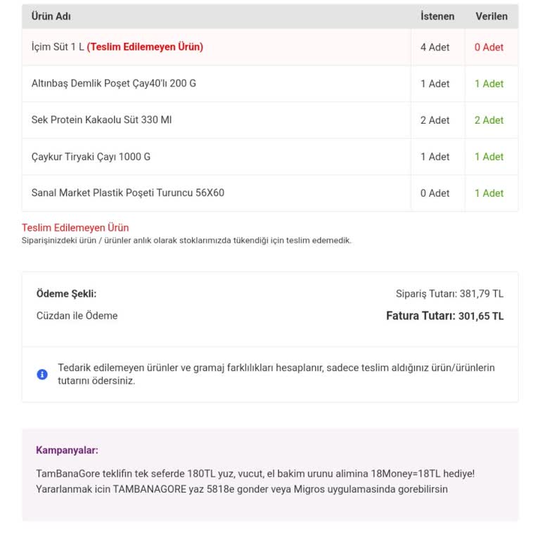This screenshot has height=540, width=540.
Task: Click the 4 Adet requested quantity
Action: click(x=435, y=47)
